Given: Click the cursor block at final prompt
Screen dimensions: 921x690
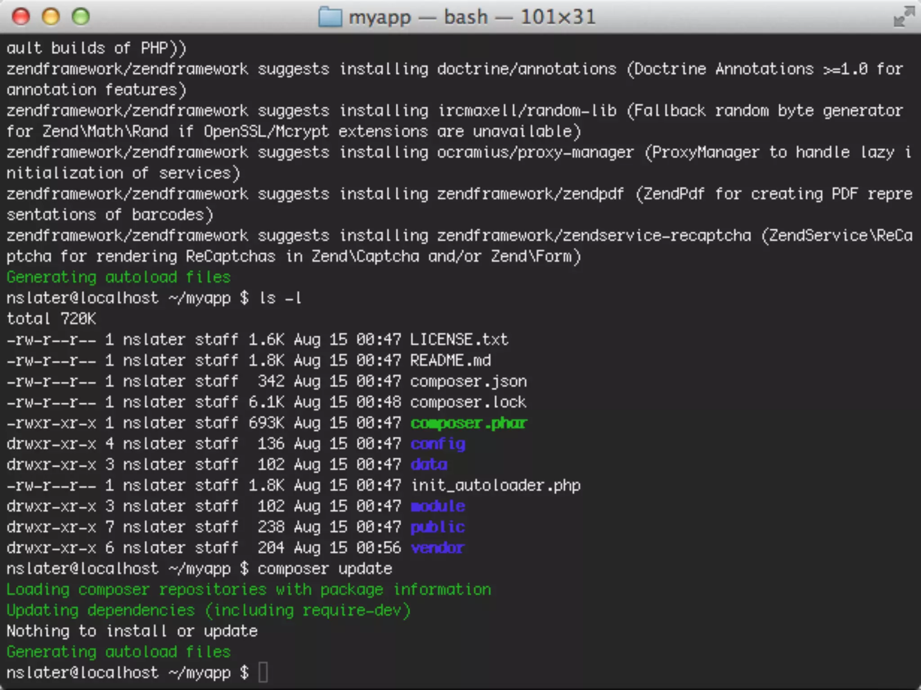Looking at the screenshot, I should pyautogui.click(x=263, y=672).
